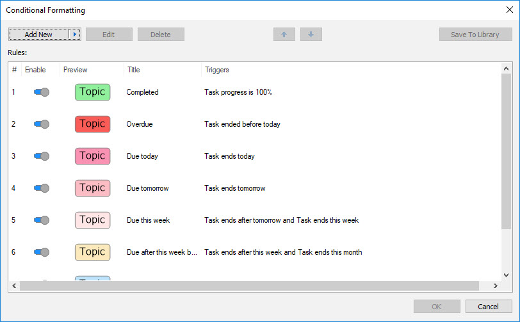Viewport: 520px width, 322px height.
Task: Click the green Topic preview swatch
Action: point(92,92)
